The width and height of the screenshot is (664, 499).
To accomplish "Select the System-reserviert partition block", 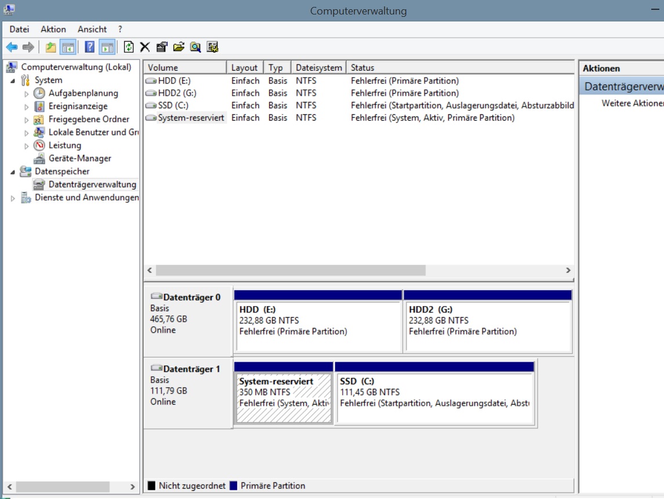I will pyautogui.click(x=284, y=393).
